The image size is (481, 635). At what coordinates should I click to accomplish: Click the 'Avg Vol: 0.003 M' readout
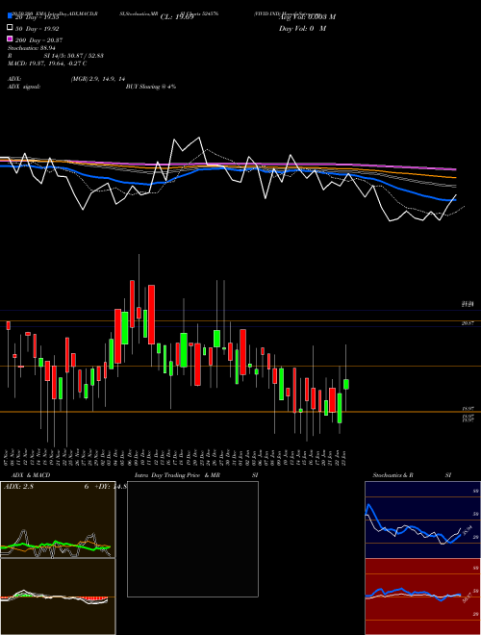coord(307,17)
